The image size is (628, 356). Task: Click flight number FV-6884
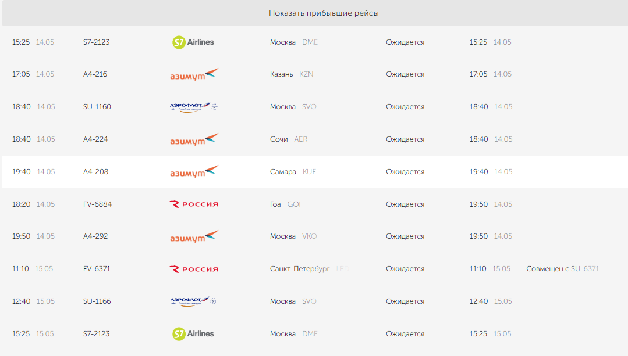pyautogui.click(x=97, y=204)
